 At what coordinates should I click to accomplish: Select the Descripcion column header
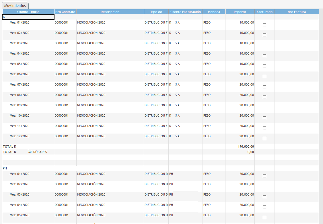110,12
